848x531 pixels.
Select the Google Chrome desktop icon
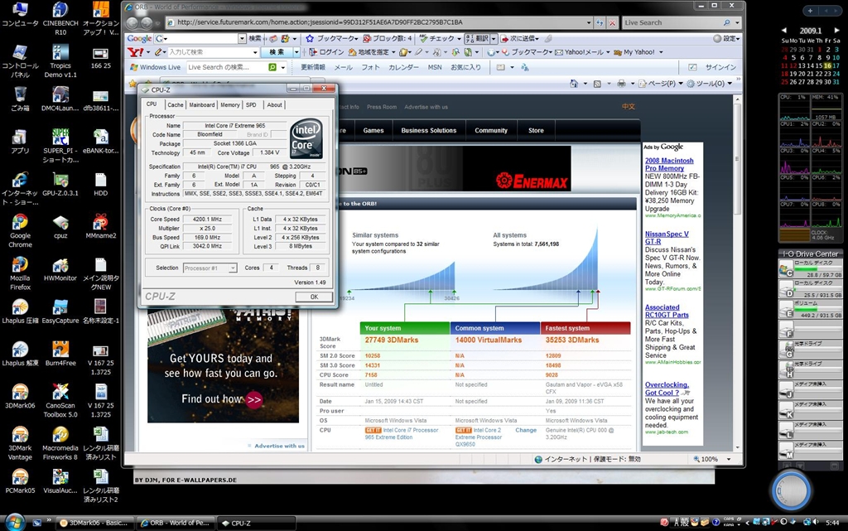pyautogui.click(x=20, y=231)
